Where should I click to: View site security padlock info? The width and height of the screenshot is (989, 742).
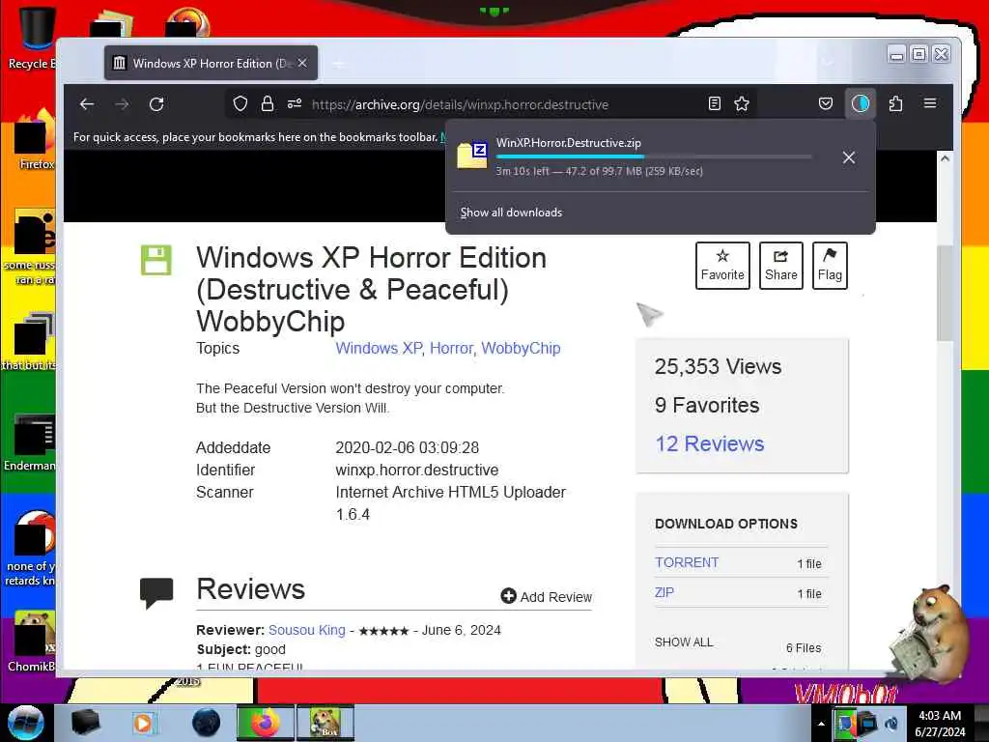click(268, 103)
